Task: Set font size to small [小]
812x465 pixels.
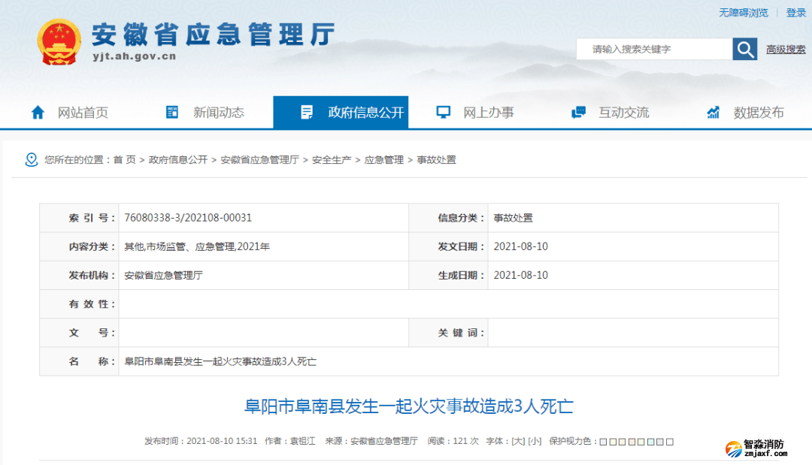Action: pyautogui.click(x=535, y=442)
